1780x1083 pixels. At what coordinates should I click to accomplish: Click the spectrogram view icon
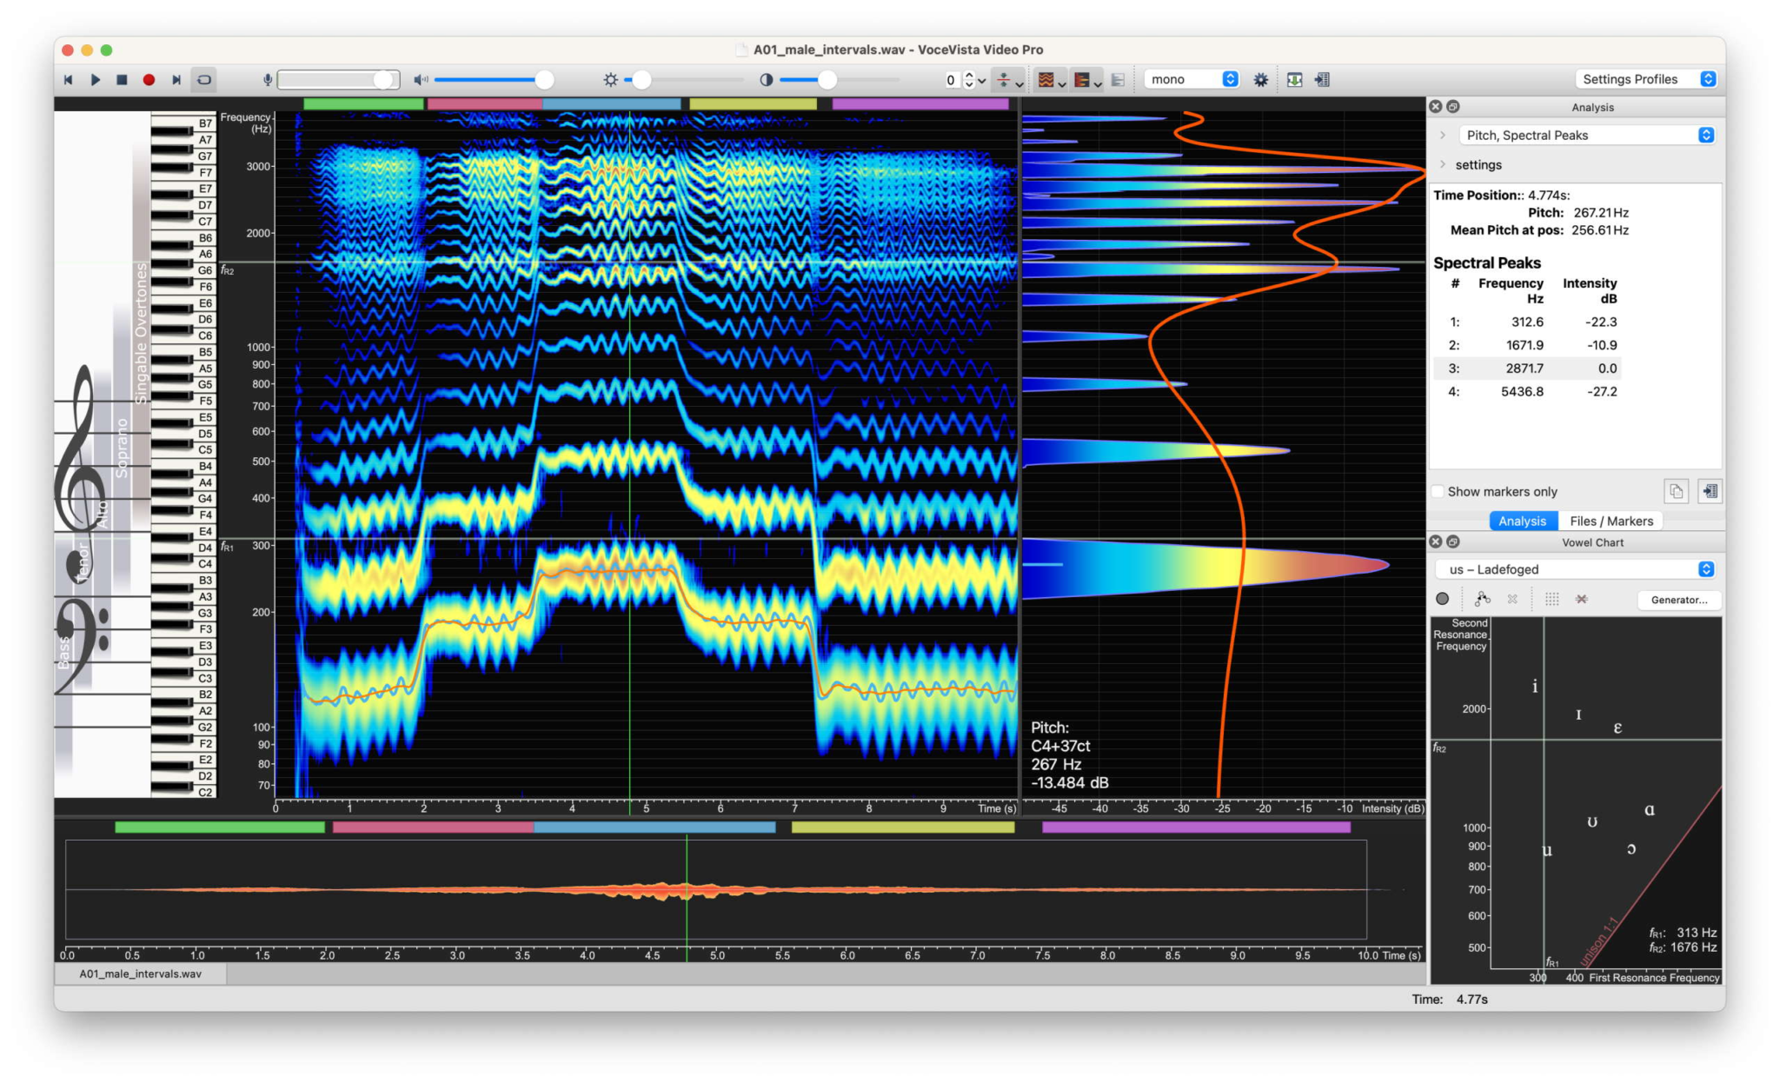coord(1046,79)
